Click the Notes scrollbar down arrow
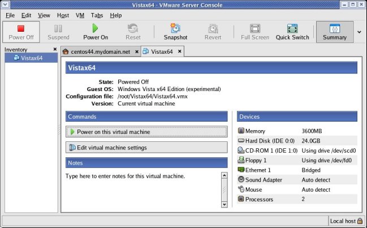 click(224, 204)
